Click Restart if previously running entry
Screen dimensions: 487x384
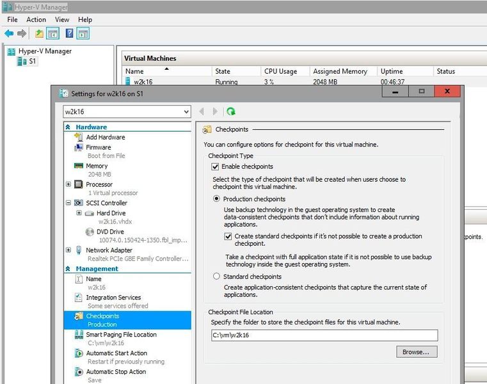tap(126, 362)
